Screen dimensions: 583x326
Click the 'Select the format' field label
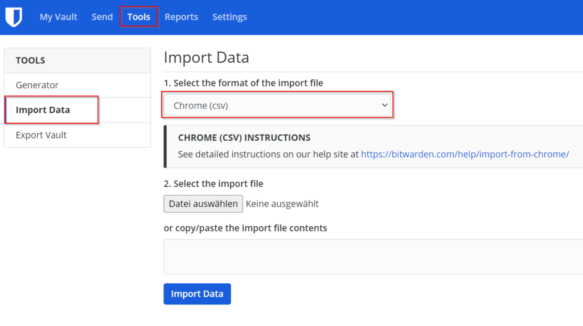pyautogui.click(x=243, y=83)
